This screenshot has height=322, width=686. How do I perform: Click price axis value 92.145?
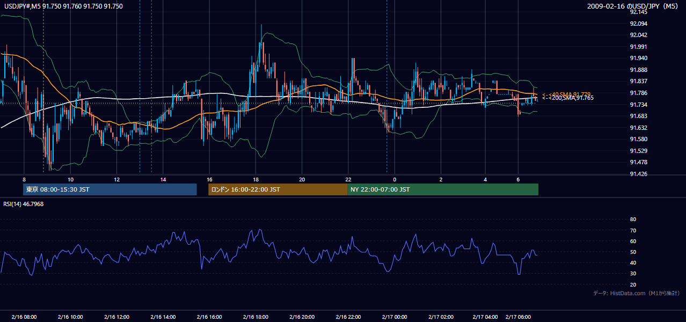(x=639, y=12)
